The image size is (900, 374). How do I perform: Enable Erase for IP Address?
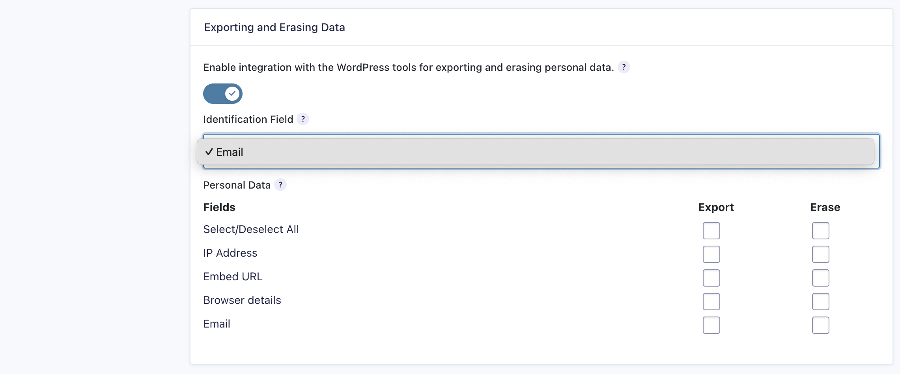tap(820, 254)
